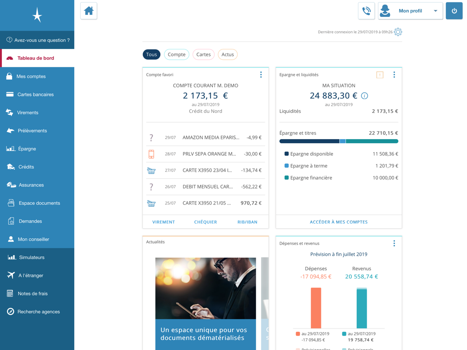The width and height of the screenshot is (467, 350).
Task: Click question mark icon on Amazon Media transaction
Action: click(x=151, y=138)
